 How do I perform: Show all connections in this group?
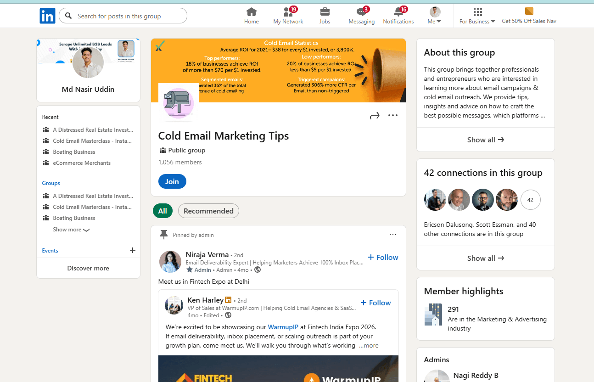(x=486, y=258)
